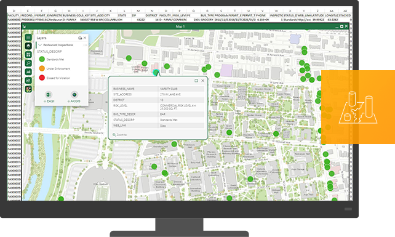Click the orange Under Enforcement legend symbol

tap(42, 68)
